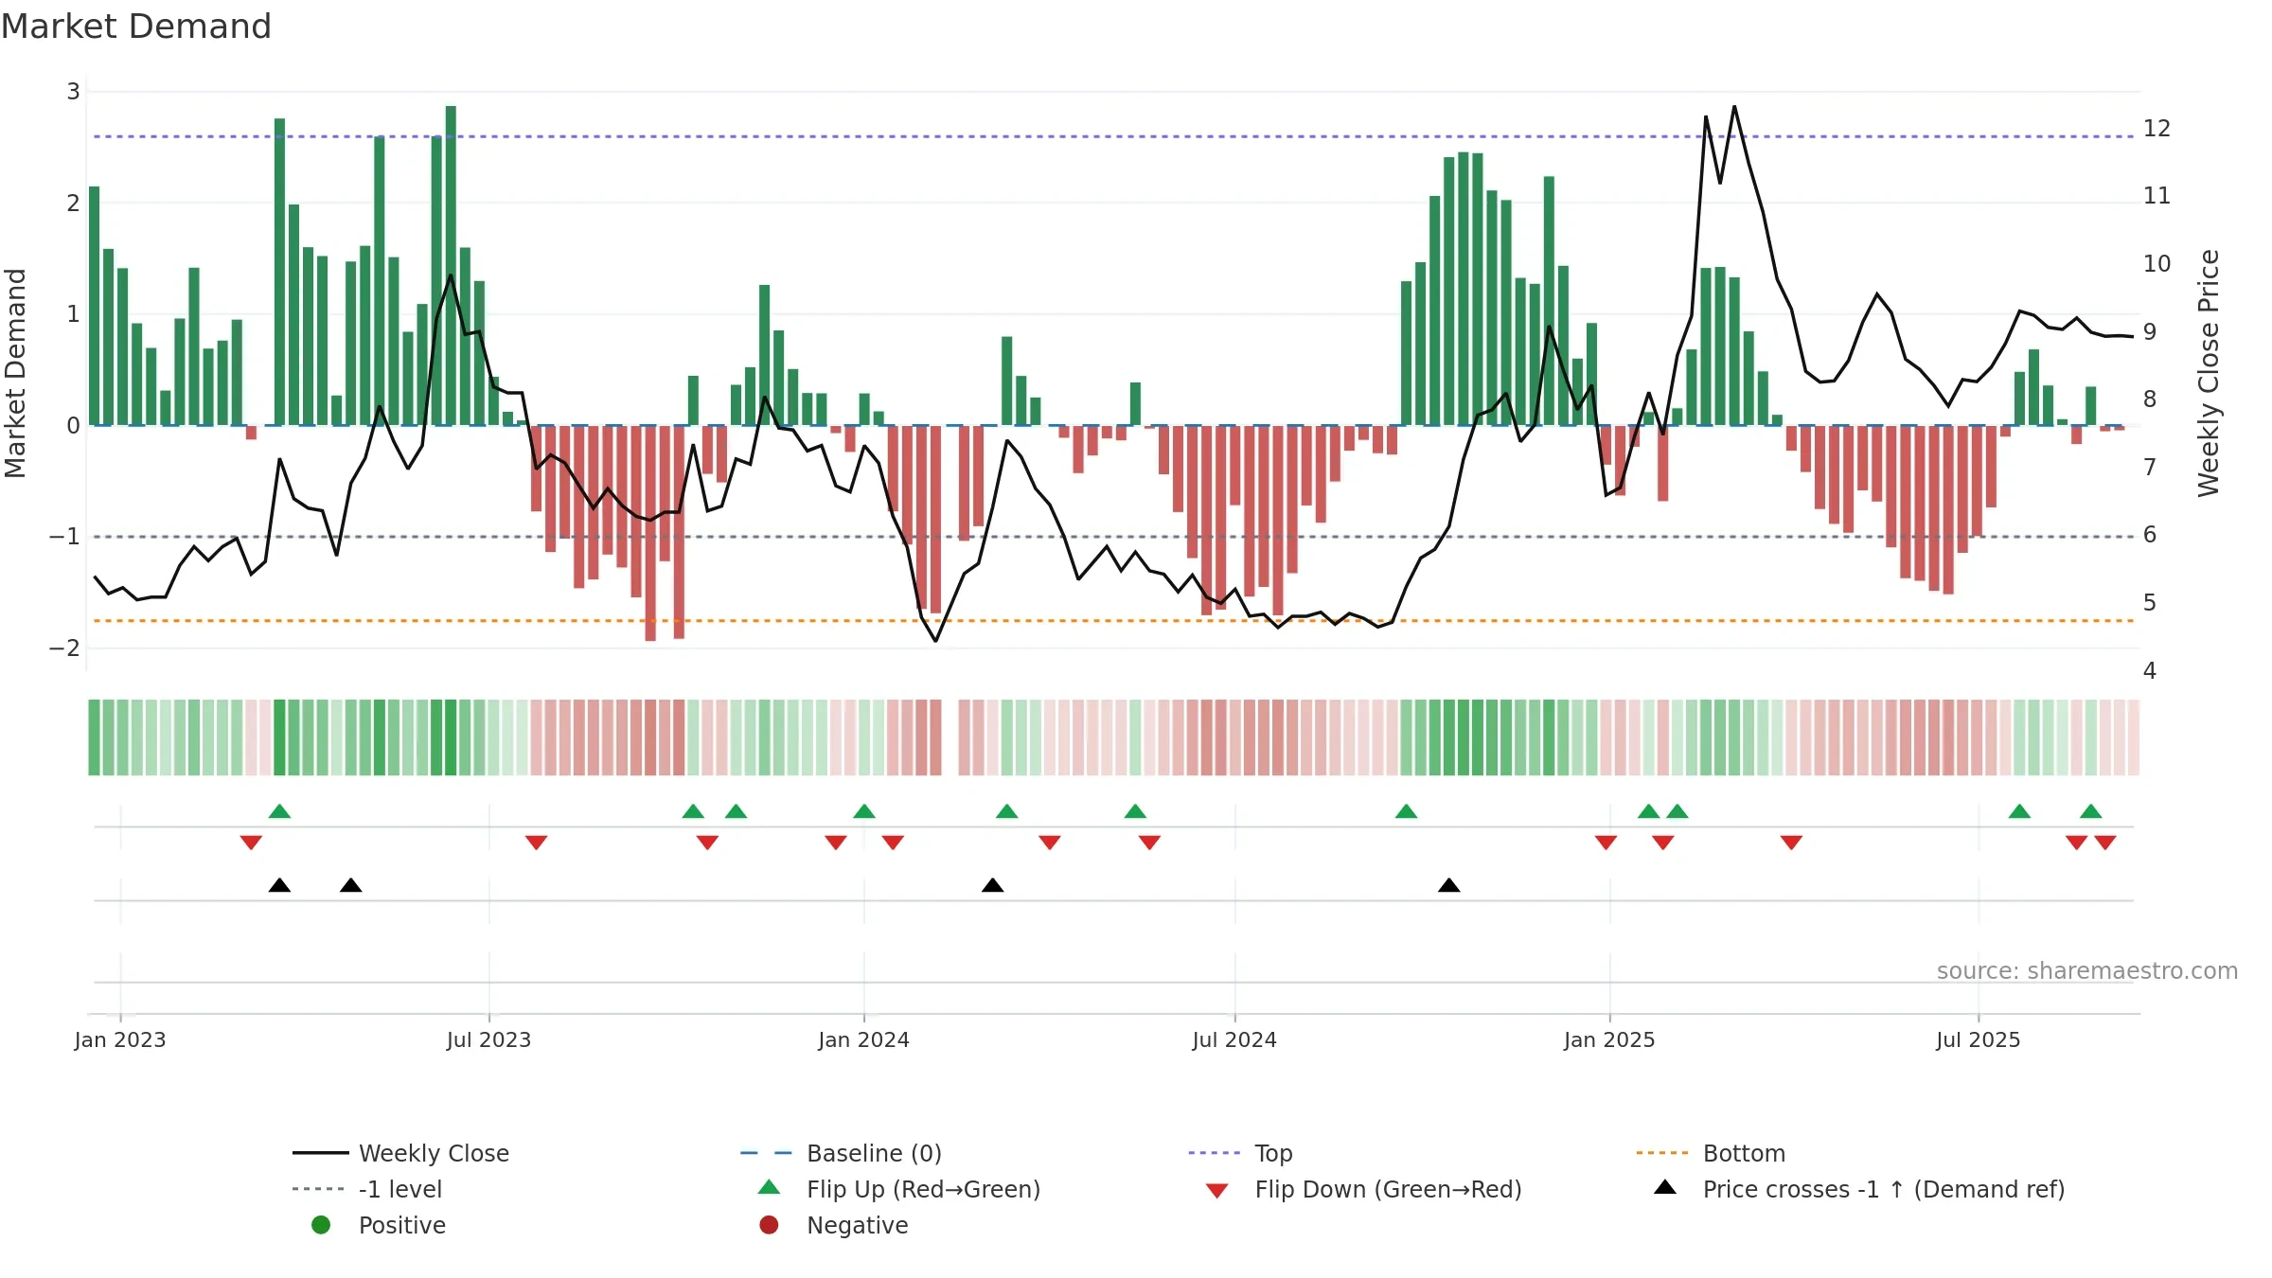Screen dimensions: 2272x1278
Task: Click the red Negative legend circle
Action: (x=769, y=1225)
